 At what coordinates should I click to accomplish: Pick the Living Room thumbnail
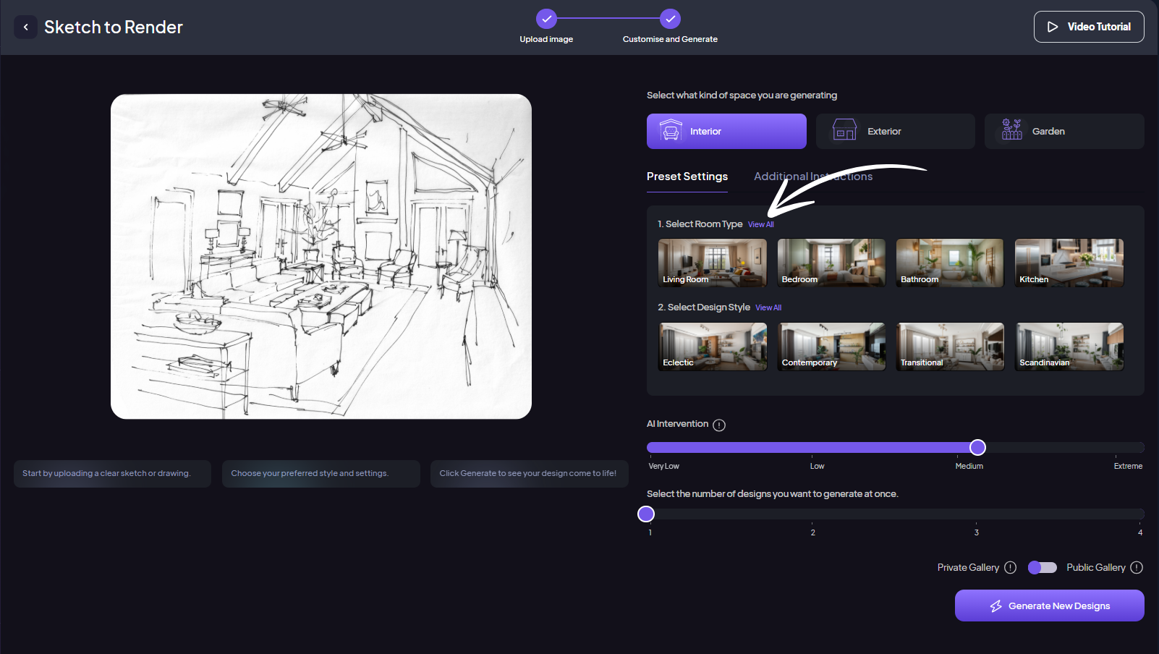point(712,263)
